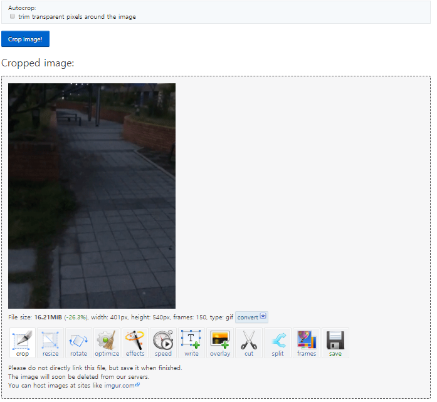Click 'The image will soon be deleted' notice
This screenshot has height=402, width=437.
click(x=78, y=377)
